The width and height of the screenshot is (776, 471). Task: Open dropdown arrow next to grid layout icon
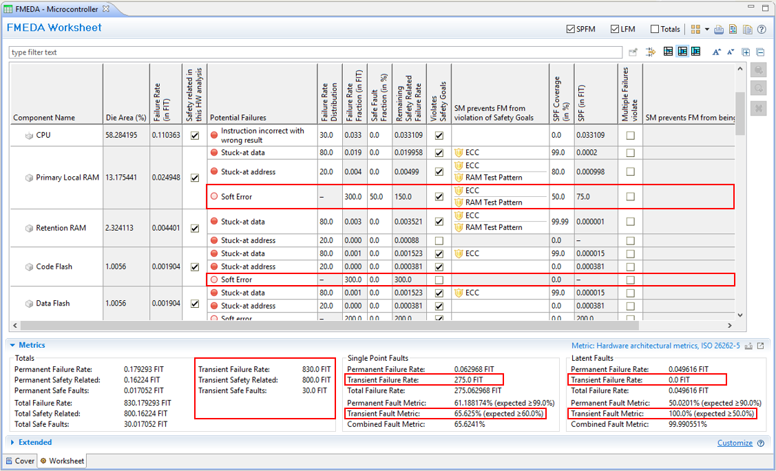pyautogui.click(x=706, y=30)
